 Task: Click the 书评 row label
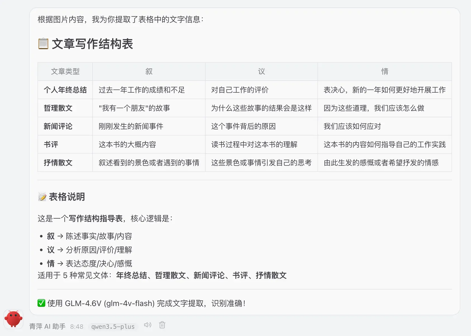tap(51, 144)
